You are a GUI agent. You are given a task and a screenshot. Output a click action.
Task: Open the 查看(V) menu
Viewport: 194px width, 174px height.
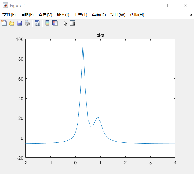point(45,15)
